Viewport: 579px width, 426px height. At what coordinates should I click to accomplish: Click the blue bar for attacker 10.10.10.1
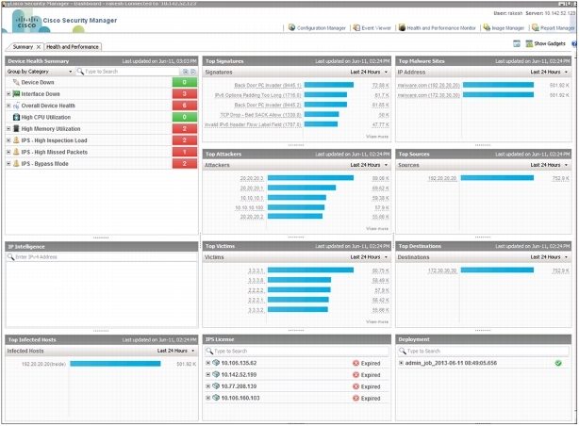pos(297,198)
